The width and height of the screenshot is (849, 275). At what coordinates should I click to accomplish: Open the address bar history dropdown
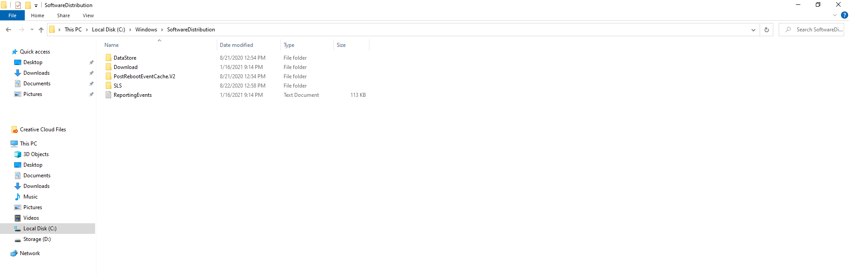753,30
